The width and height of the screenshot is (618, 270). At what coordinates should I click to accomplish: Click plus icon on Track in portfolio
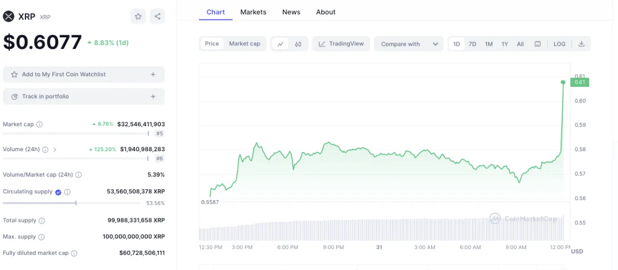(153, 96)
